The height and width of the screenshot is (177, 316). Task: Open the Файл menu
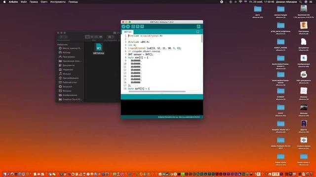click(24, 2)
